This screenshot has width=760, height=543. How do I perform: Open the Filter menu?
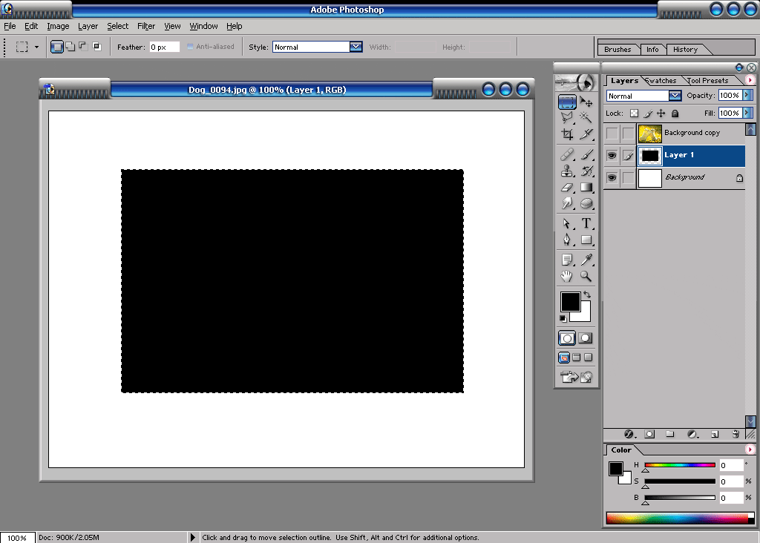[146, 26]
